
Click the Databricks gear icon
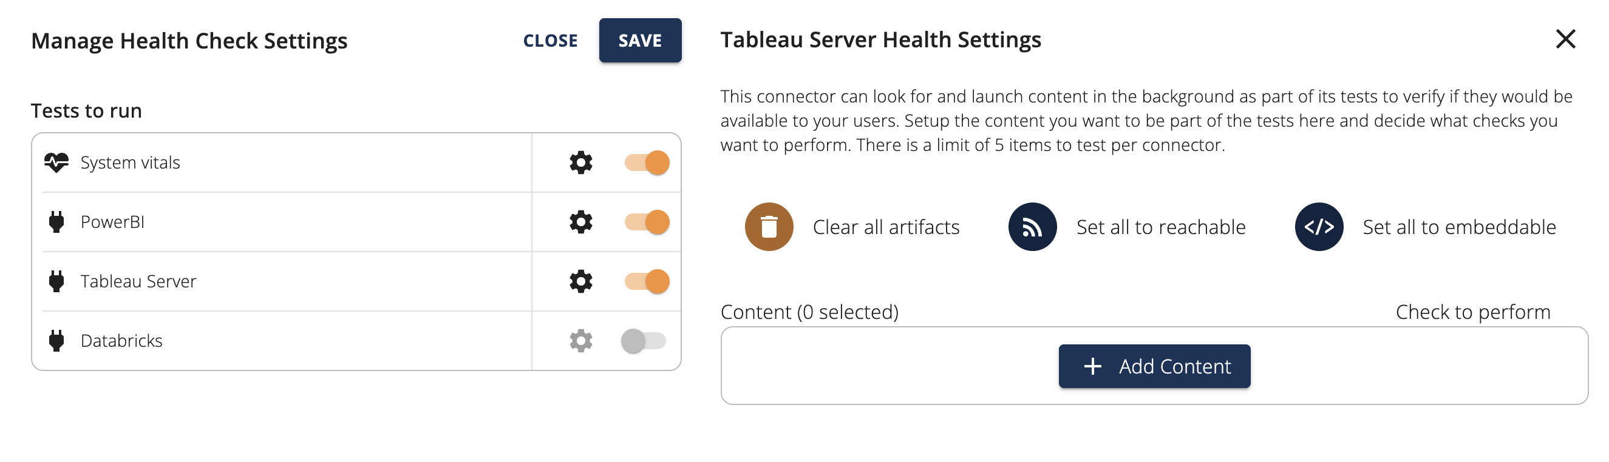[x=580, y=341]
